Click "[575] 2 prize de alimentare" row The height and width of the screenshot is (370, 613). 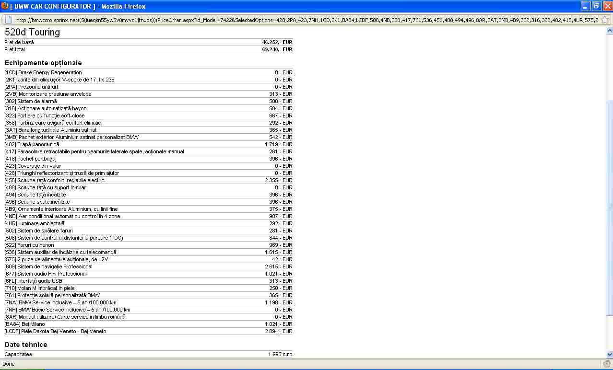(148, 259)
